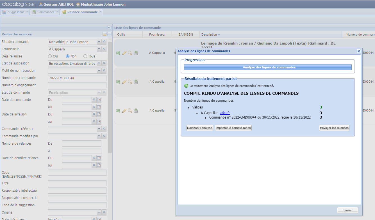Select the green relance arrows icon on first order line

tap(118, 53)
